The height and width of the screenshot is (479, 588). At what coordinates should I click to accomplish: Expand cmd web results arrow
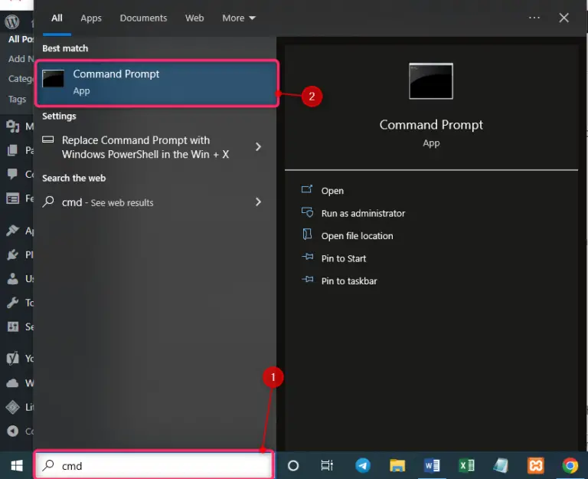click(x=258, y=202)
